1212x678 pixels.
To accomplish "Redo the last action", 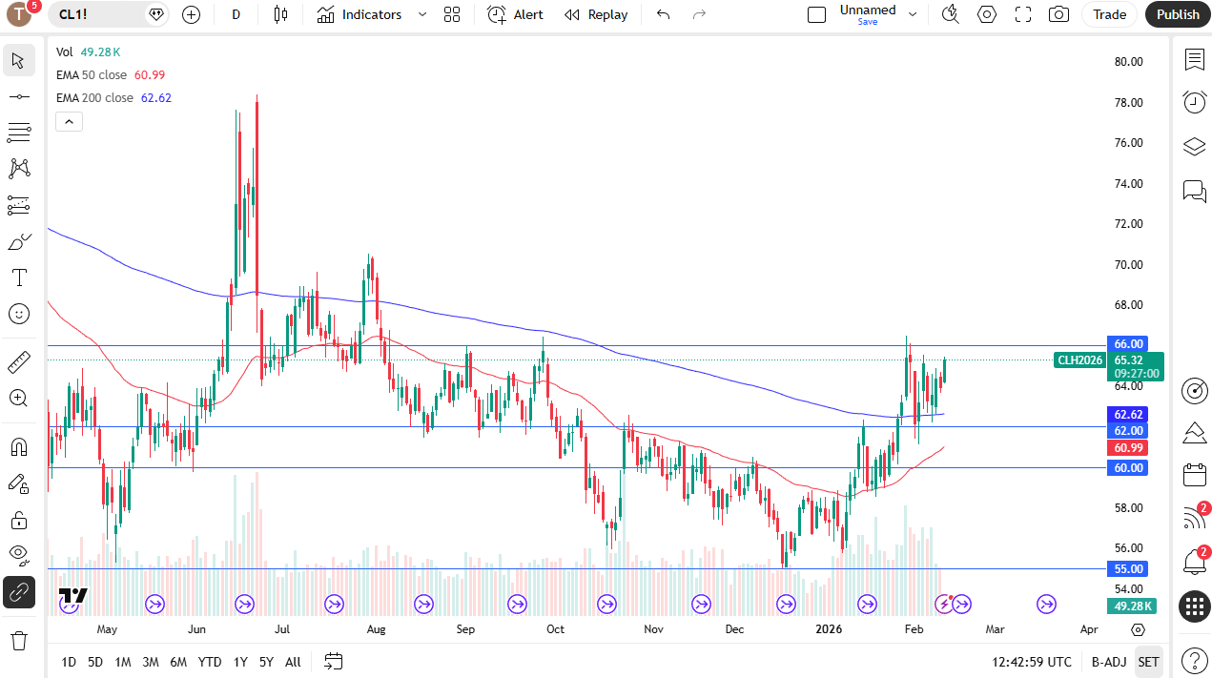I will coord(699,14).
